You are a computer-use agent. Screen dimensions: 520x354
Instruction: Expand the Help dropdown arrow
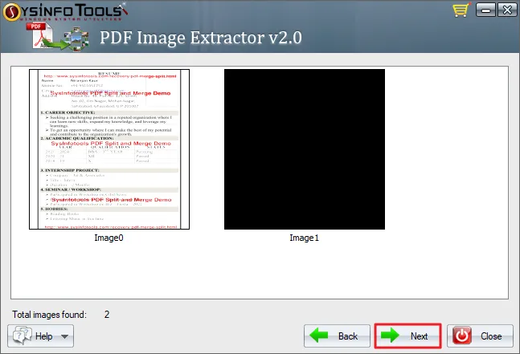coord(64,336)
